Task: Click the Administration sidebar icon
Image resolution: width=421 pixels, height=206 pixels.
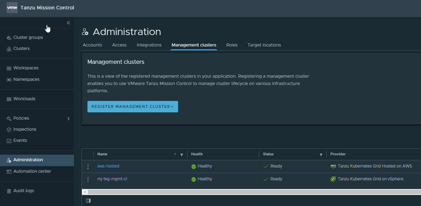Action: tap(9, 160)
